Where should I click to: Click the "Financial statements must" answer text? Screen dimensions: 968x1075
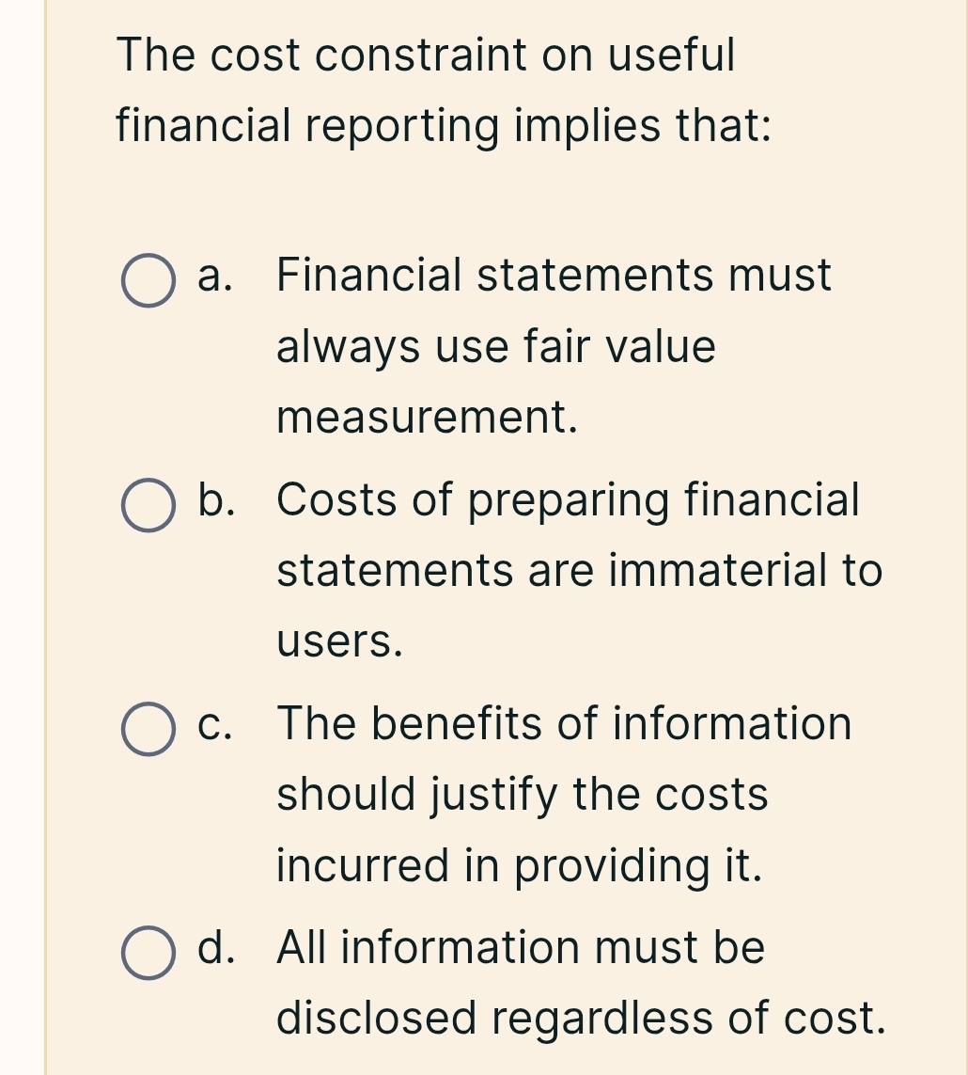tap(554, 277)
